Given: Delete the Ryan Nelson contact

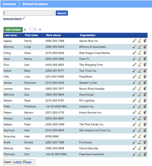Looking at the screenshot, I should click(145, 100).
